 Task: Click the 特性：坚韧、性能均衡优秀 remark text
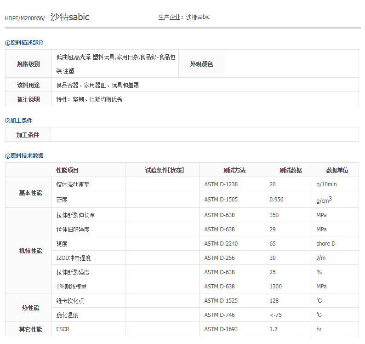tap(89, 99)
